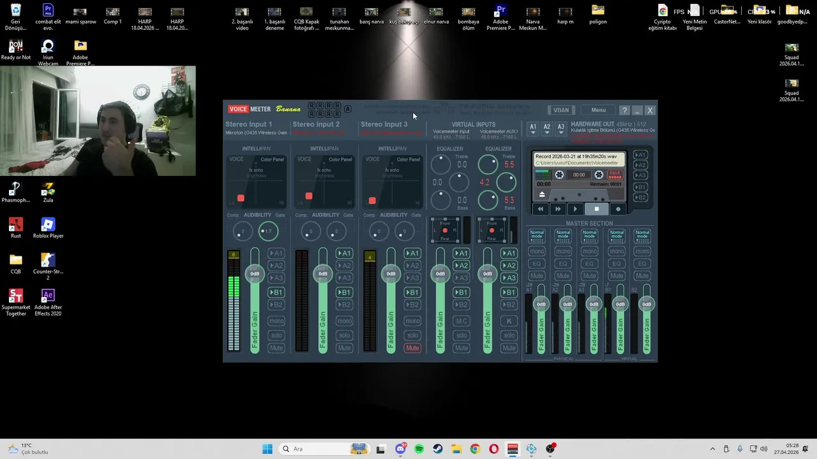Open Color Panel on Stereo Input 1
The height and width of the screenshot is (459, 817).
(x=272, y=159)
